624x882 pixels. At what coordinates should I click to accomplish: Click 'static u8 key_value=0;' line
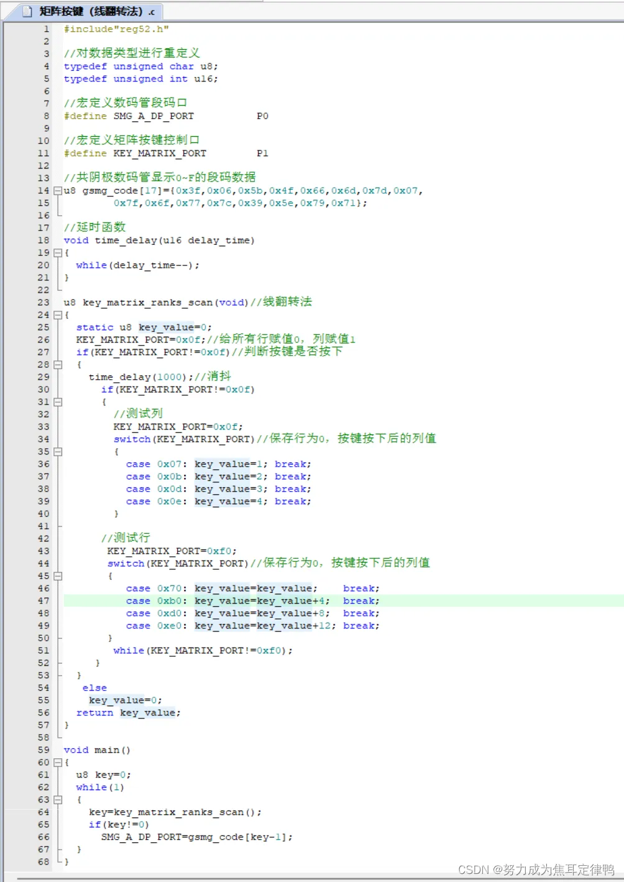(144, 328)
